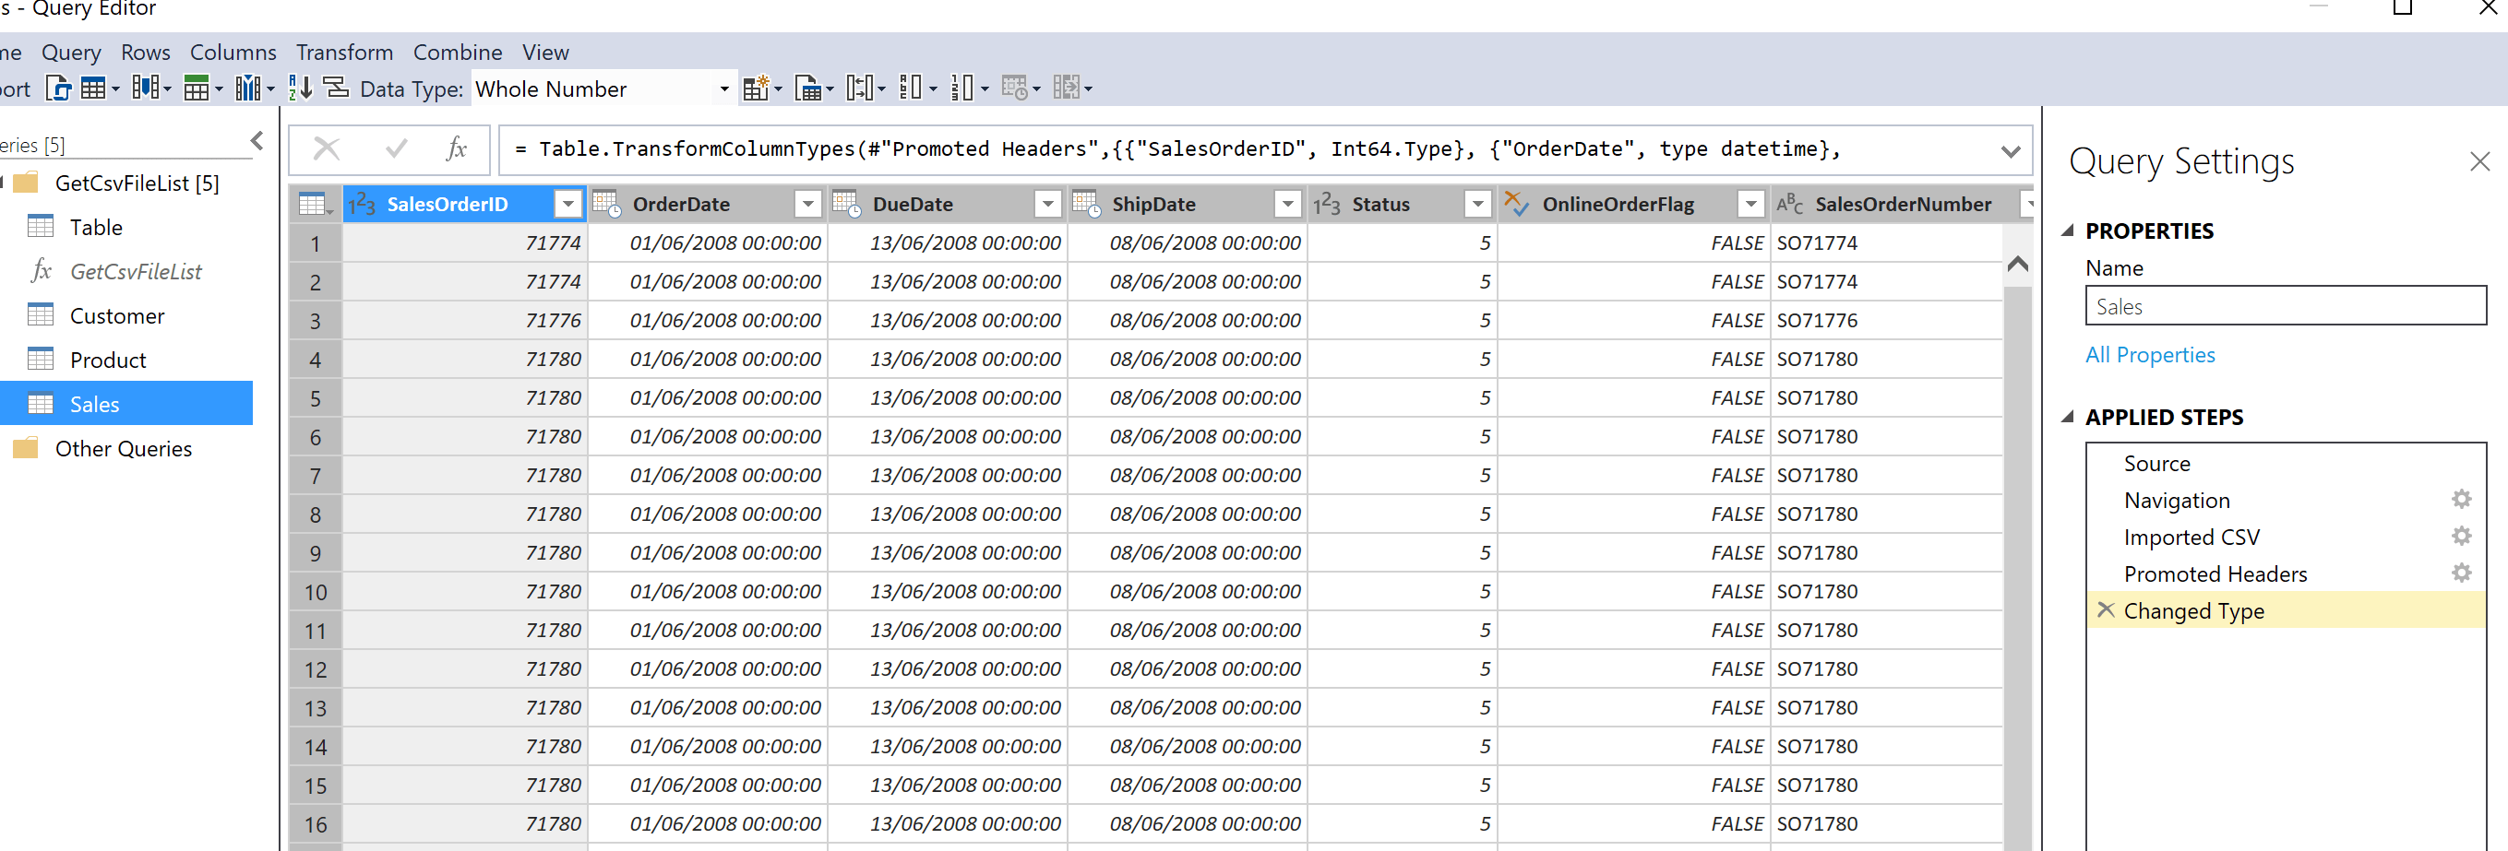The height and width of the screenshot is (851, 2508).
Task: Open the Status column filter dropdown
Action: click(x=1478, y=205)
